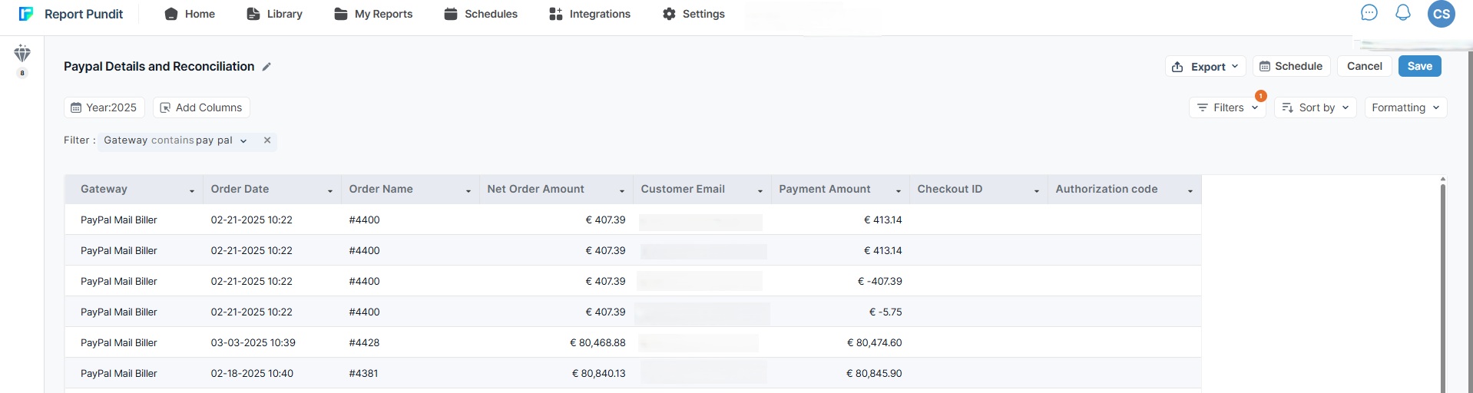Select the order name #4381 cell

(363, 373)
